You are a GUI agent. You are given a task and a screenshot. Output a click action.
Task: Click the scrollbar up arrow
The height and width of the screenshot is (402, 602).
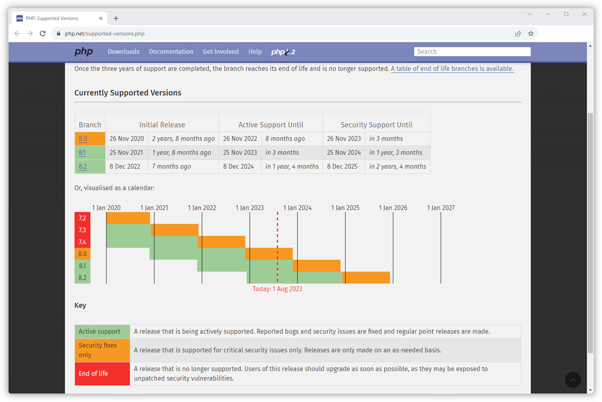click(x=590, y=46)
